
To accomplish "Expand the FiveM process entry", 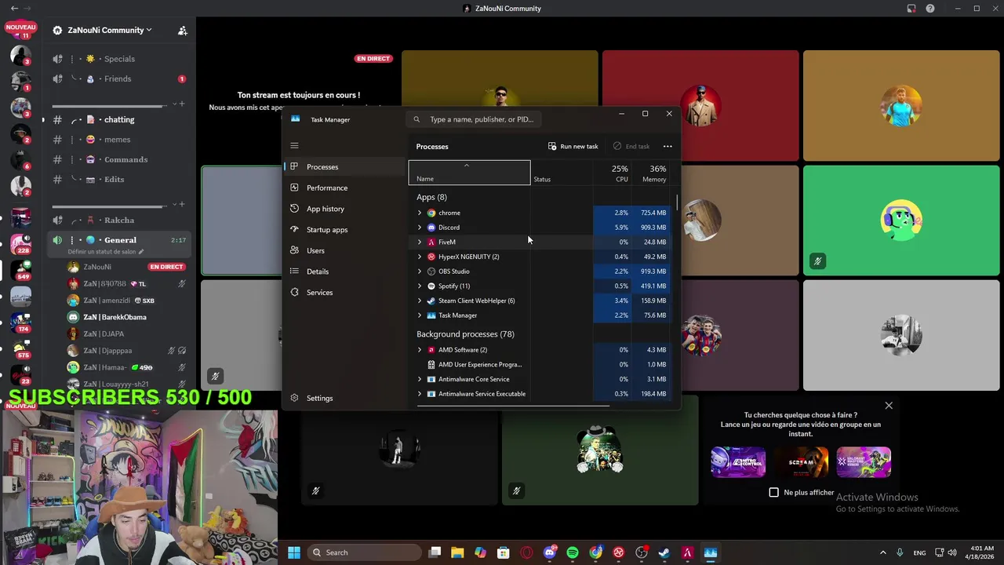I will (x=420, y=242).
